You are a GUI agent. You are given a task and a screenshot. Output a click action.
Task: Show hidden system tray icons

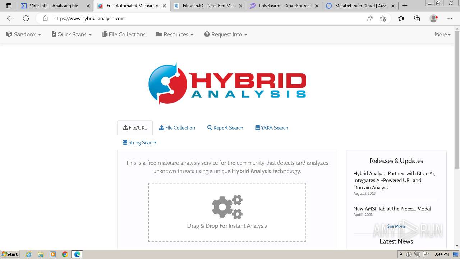401,254
